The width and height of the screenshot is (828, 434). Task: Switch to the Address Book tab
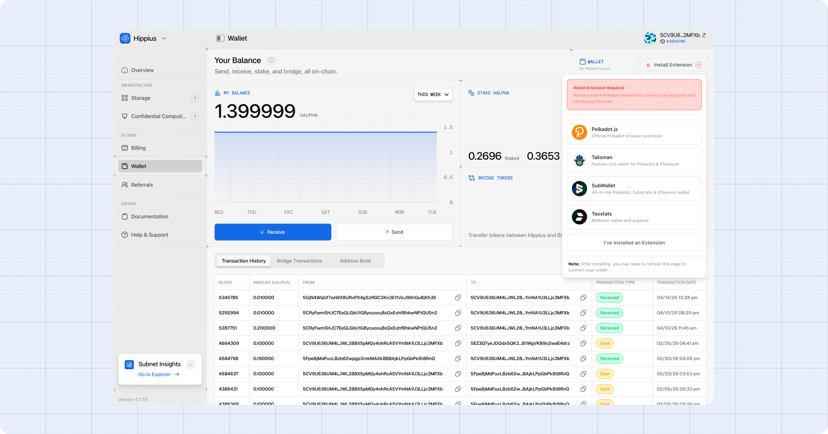(355, 261)
